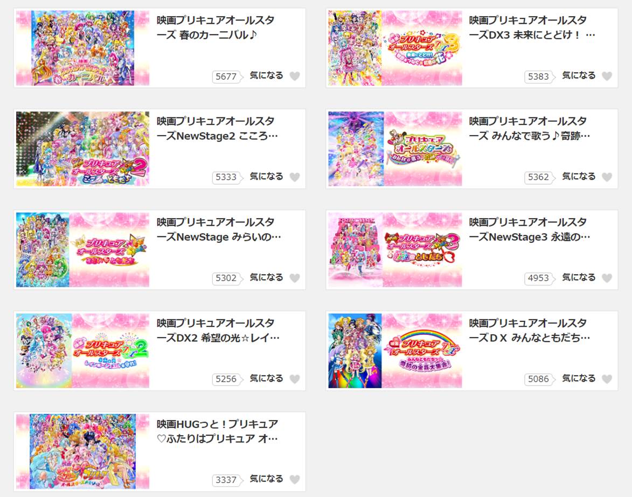The width and height of the screenshot is (632, 497).
Task: Select the NewStage2 thumbnail image
Action: pos(82,149)
